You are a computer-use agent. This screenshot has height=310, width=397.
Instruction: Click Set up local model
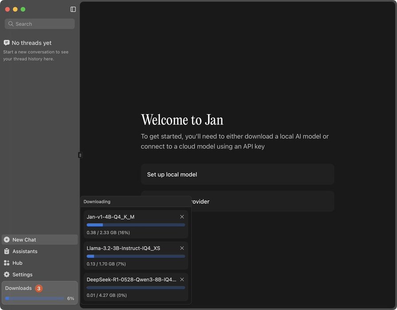click(237, 174)
